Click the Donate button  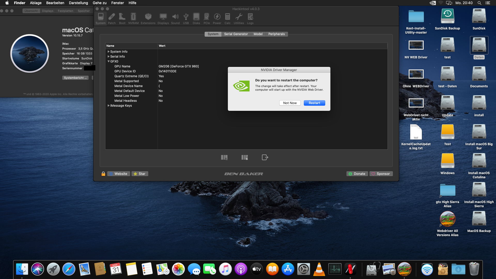357,174
